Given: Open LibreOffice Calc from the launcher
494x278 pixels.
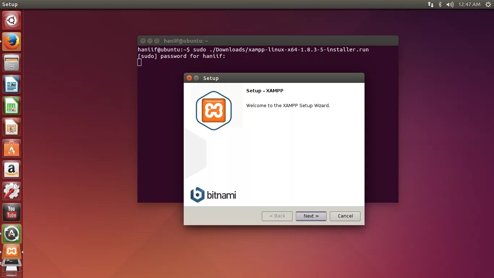Looking at the screenshot, I should pos(12,106).
